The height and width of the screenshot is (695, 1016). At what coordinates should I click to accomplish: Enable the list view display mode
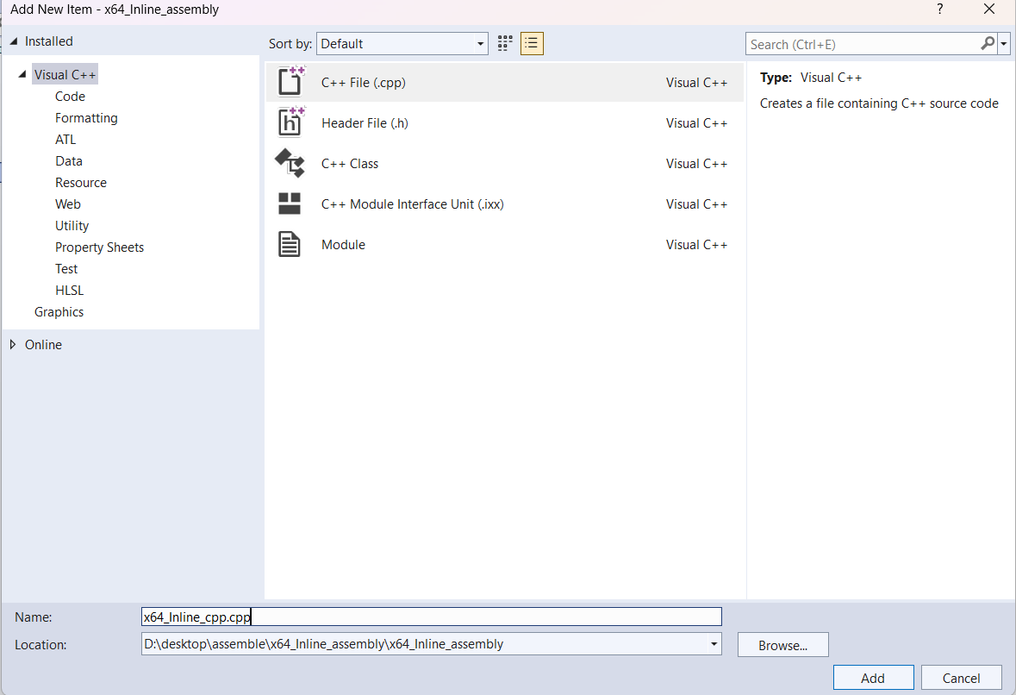click(x=532, y=43)
